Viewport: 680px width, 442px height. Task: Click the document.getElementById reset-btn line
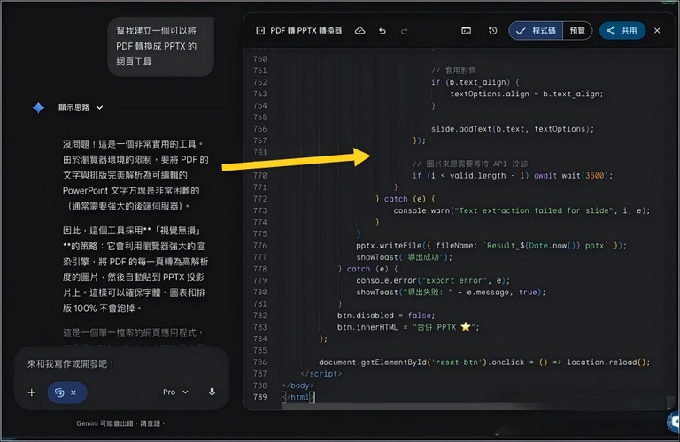[484, 362]
